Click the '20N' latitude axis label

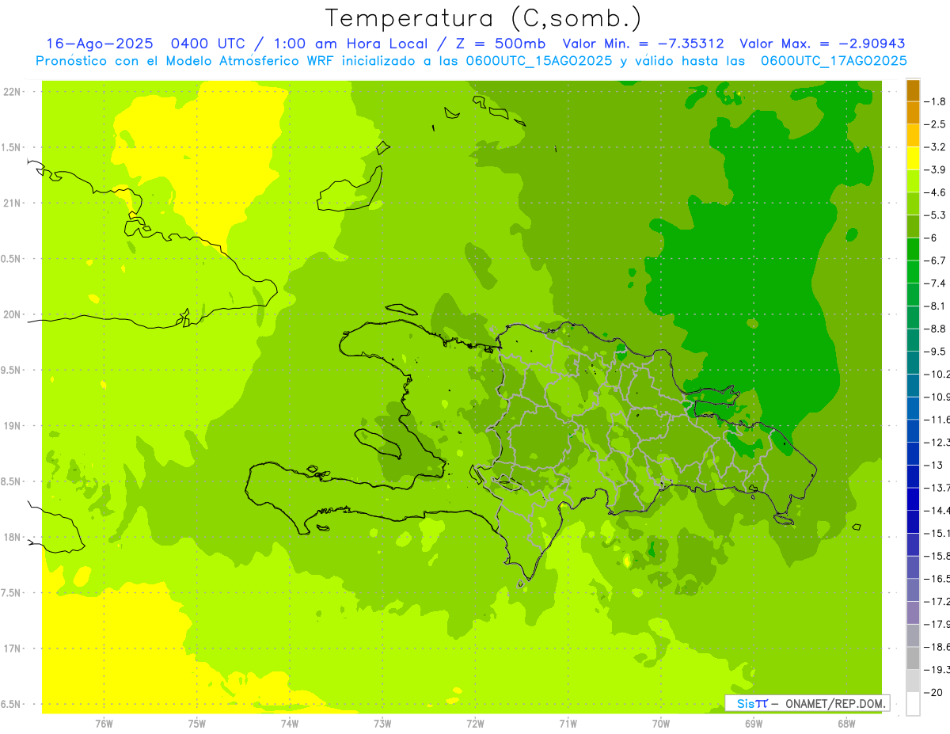[12, 314]
